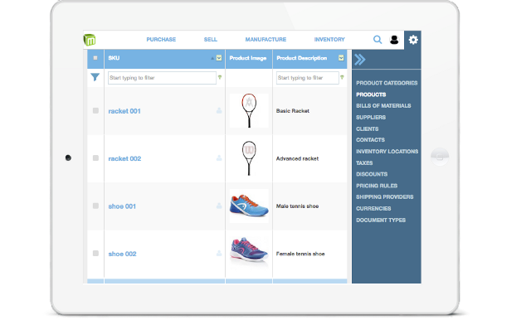Open SKU column dropdown arrow
This screenshot has height=320, width=531.
pyautogui.click(x=219, y=58)
